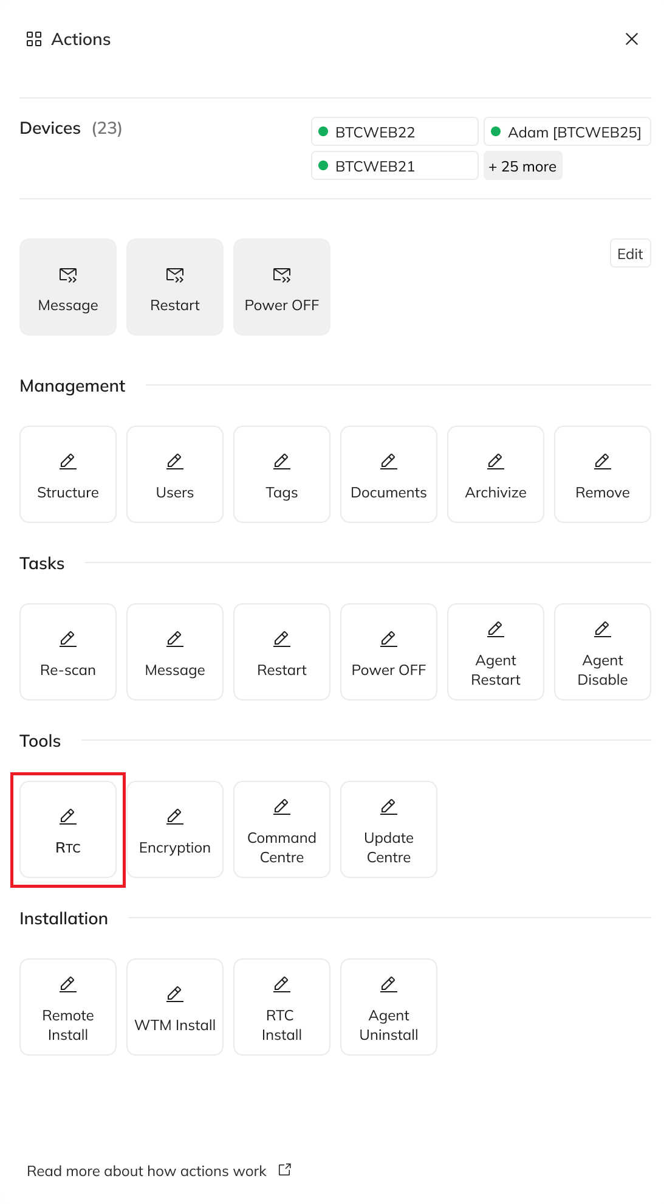Click the Agent Uninstall tile
Image resolution: width=664 pixels, height=1204 pixels.
389,1007
